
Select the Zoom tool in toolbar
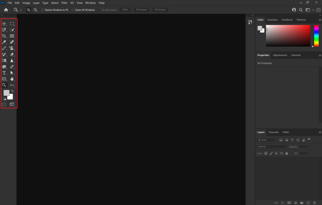click(4, 85)
